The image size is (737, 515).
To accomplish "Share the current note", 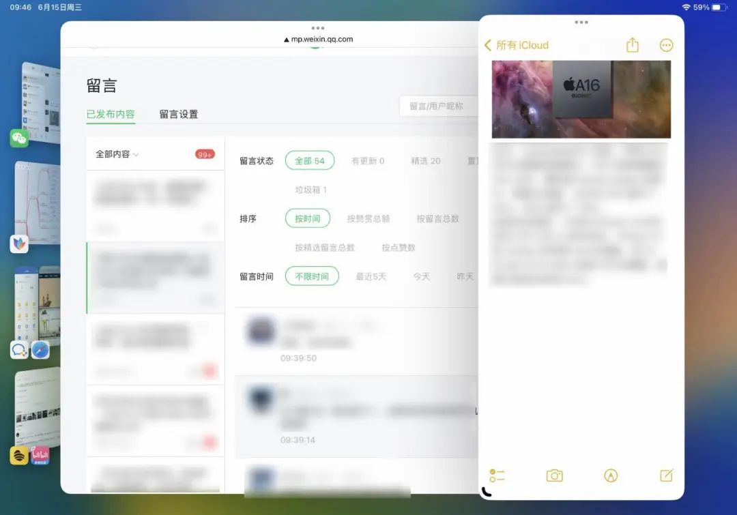I will coord(632,45).
